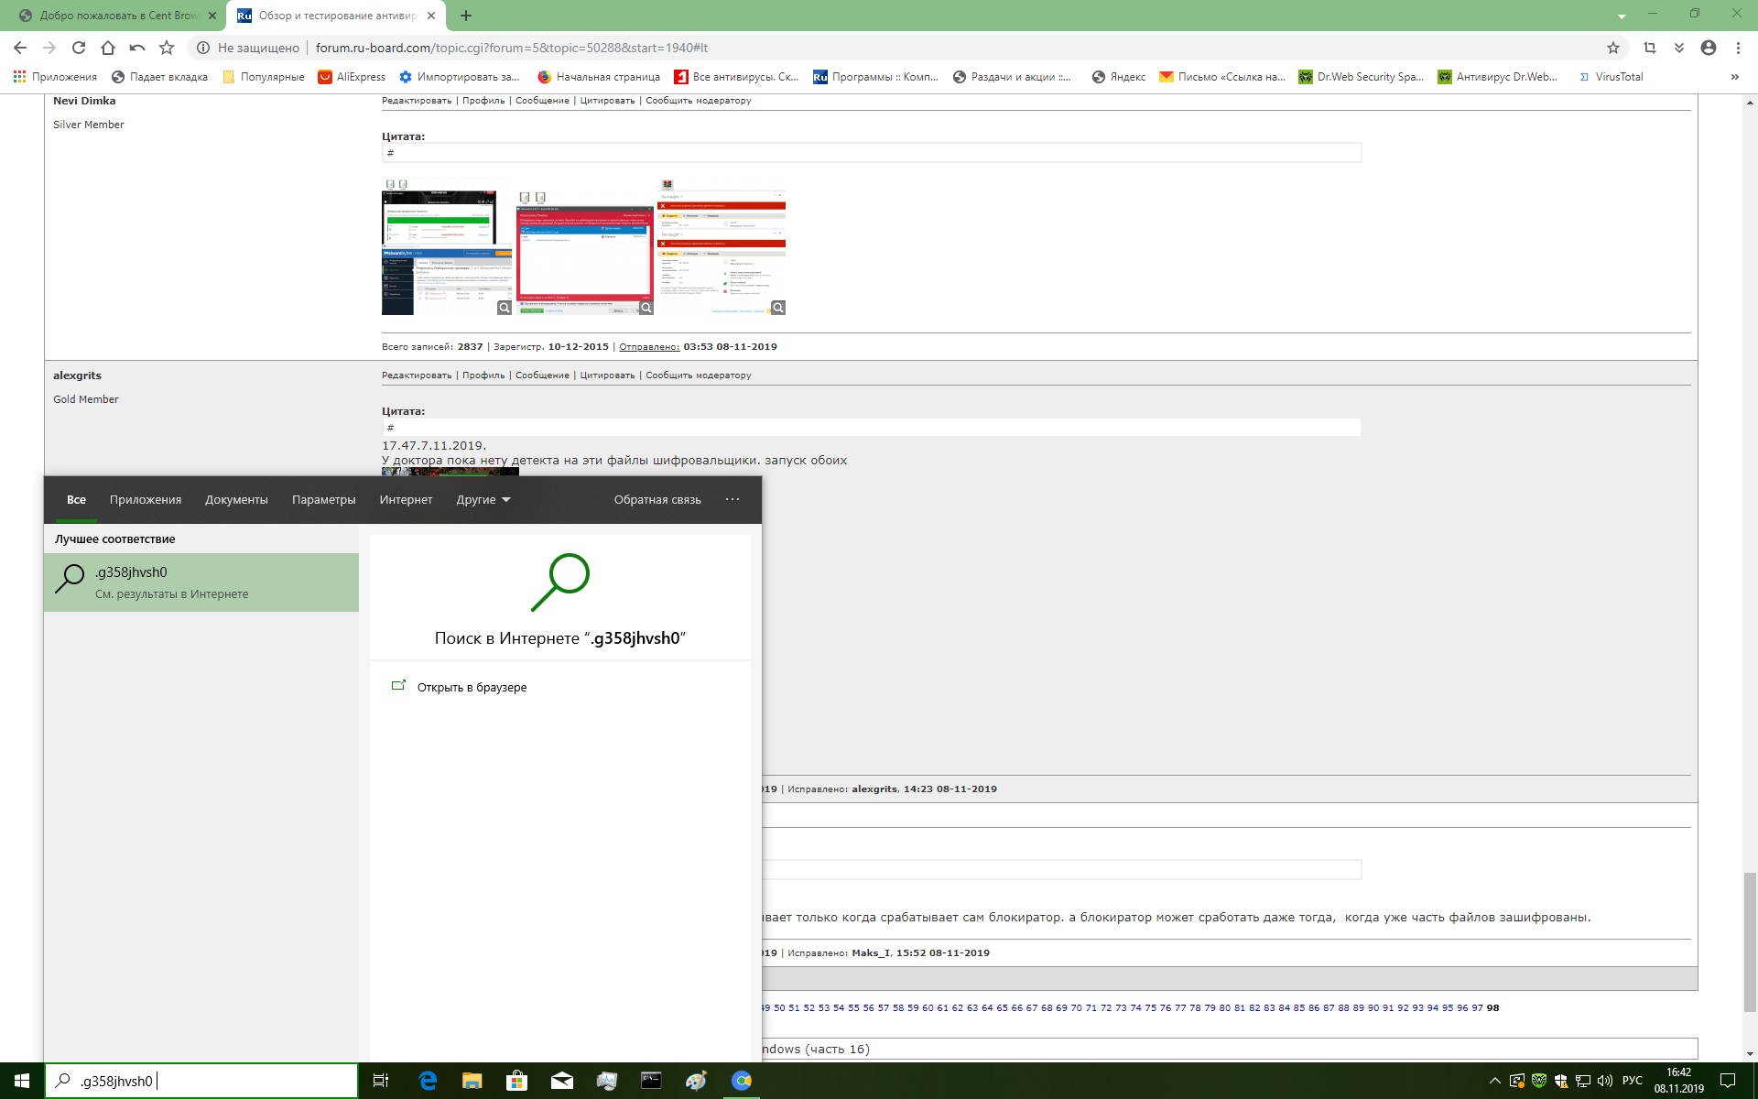The width and height of the screenshot is (1758, 1099).
Task: Click the Windows search input field
Action: (211, 1081)
